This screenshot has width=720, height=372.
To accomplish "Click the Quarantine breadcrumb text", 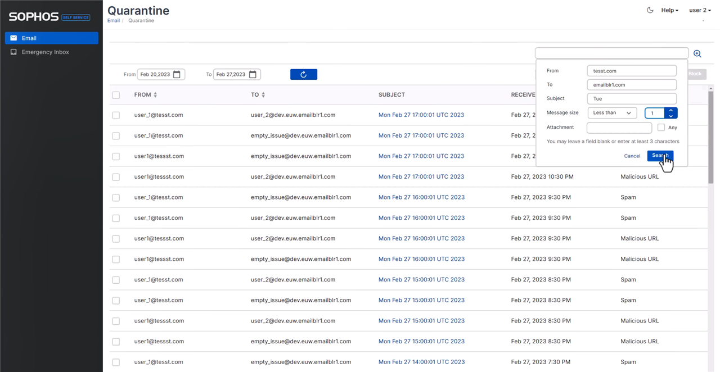I will (x=141, y=20).
